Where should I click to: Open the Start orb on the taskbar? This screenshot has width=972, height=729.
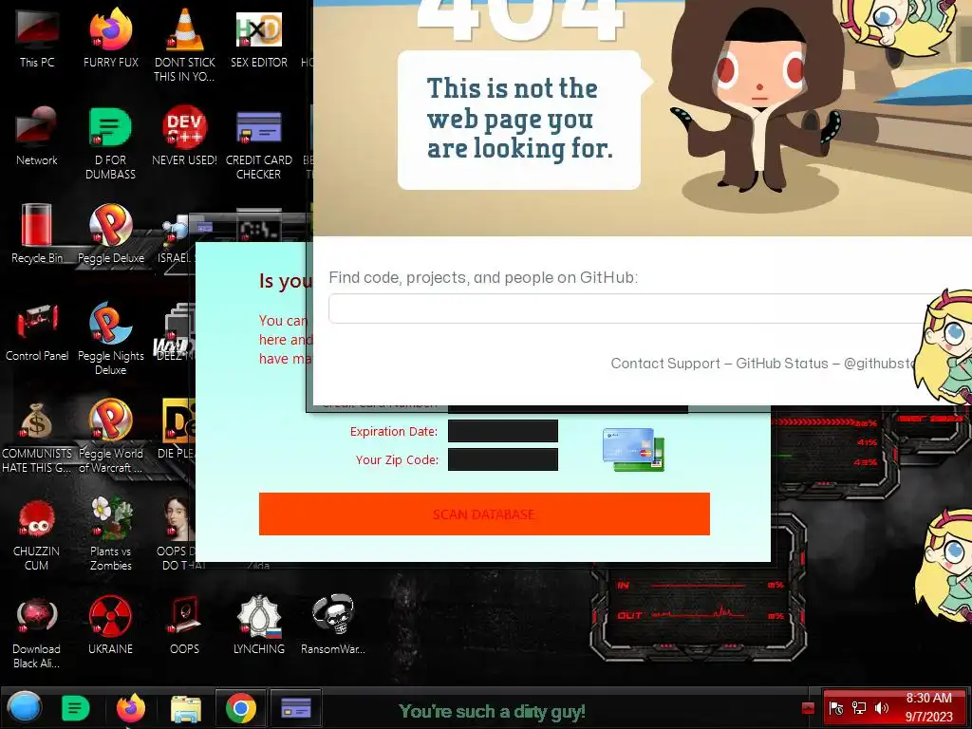pyautogui.click(x=25, y=707)
